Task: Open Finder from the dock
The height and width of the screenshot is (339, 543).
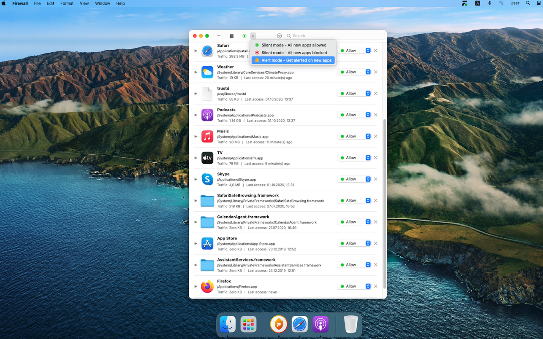Action: tap(228, 324)
